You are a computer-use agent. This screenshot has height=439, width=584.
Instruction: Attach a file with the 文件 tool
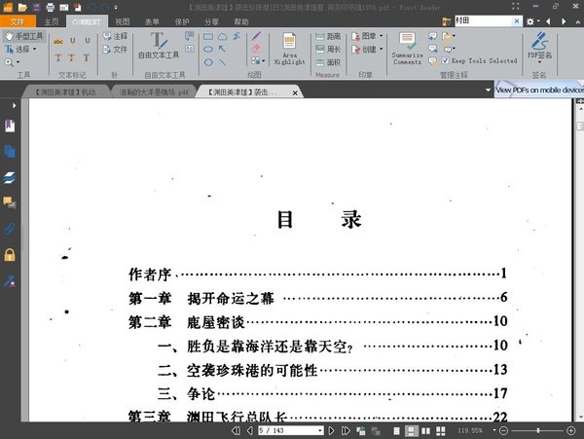click(116, 49)
